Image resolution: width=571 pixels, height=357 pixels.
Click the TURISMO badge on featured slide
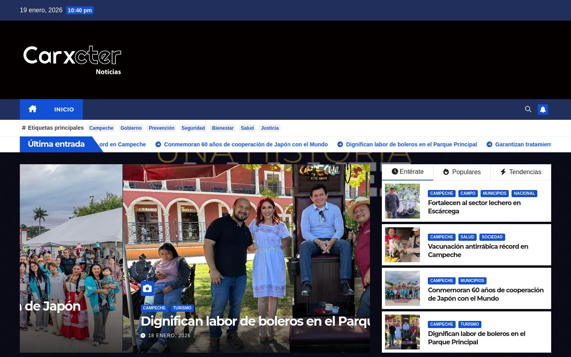pos(182,308)
